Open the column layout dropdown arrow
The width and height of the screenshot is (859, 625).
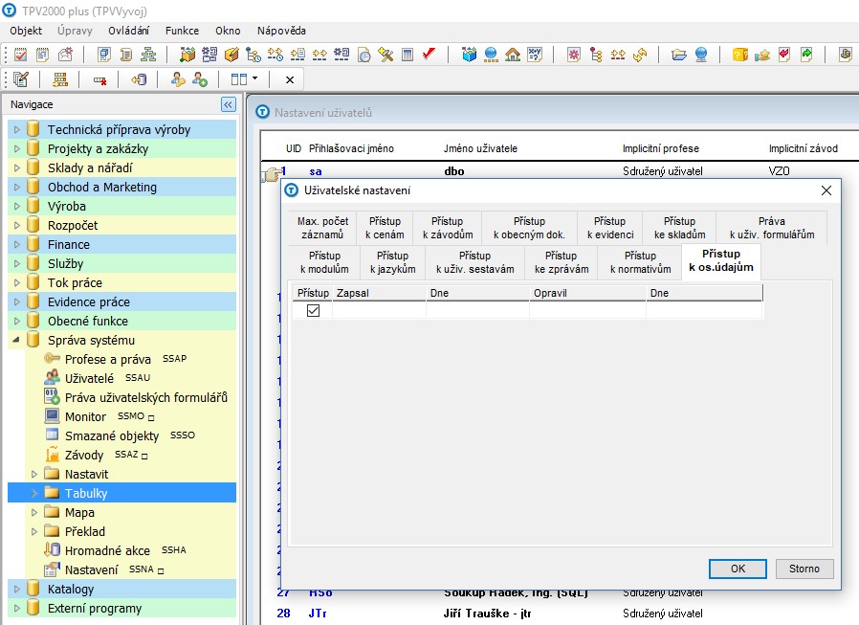point(254,79)
